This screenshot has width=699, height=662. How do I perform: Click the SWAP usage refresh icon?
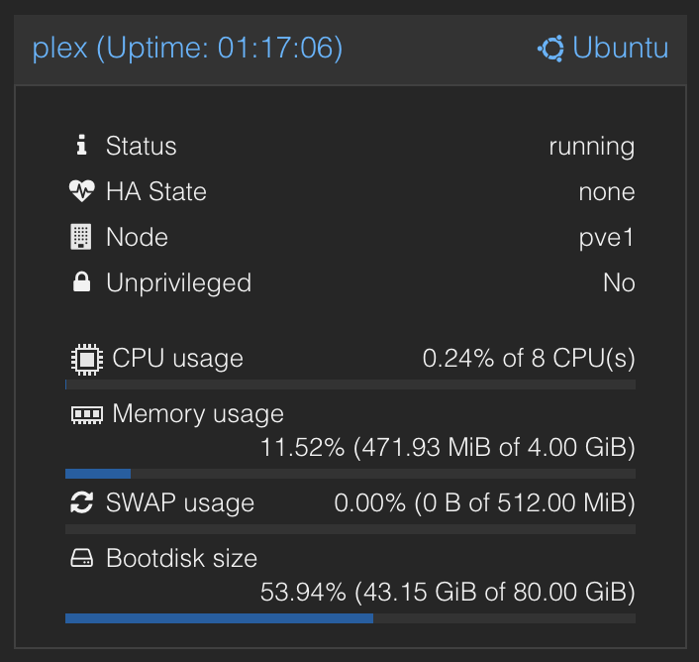click(x=82, y=502)
